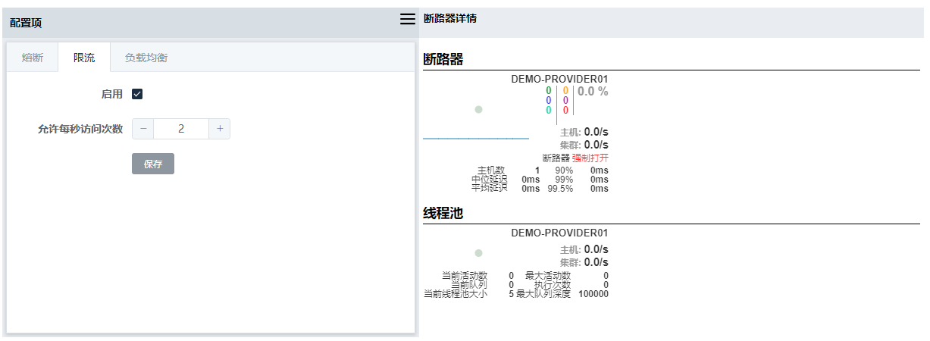Click the DEMO-PROVIDER01 title under 线程池

point(559,233)
